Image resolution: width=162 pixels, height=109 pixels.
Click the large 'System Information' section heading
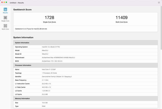point(23,37)
